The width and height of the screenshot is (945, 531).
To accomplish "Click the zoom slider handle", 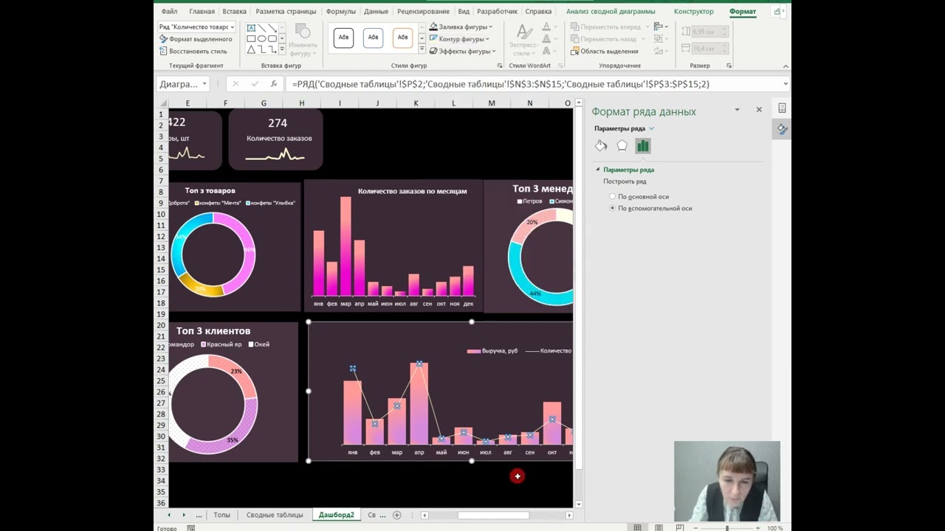I will click(x=727, y=528).
